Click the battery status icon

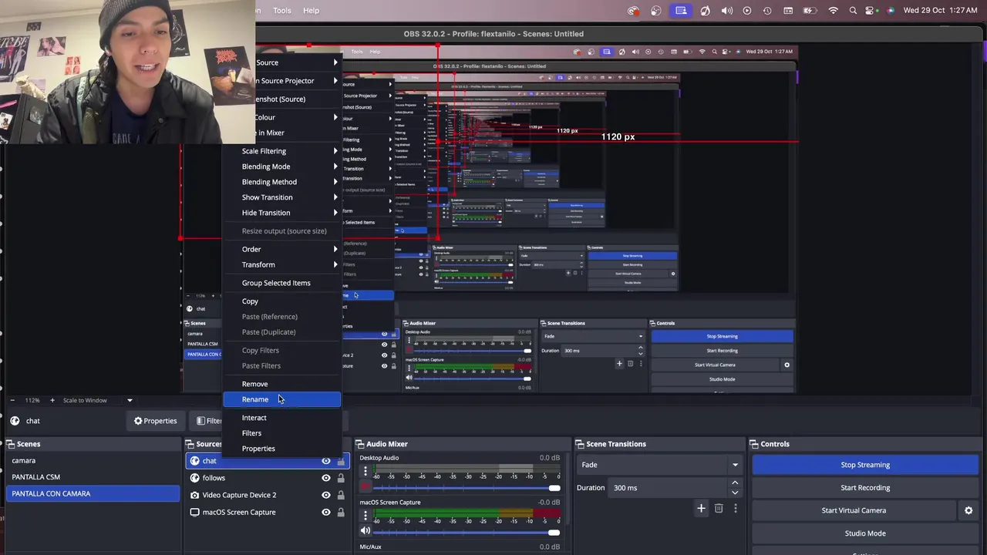810,11
